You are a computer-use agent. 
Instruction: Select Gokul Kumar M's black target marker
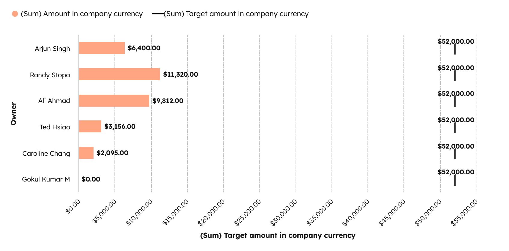click(455, 180)
